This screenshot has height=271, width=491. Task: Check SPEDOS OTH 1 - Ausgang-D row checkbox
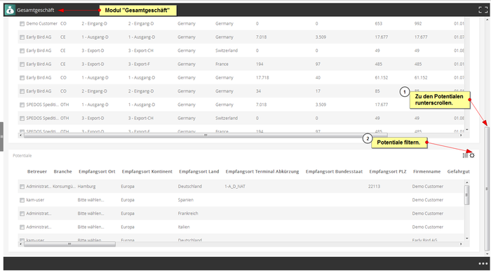tap(22, 105)
